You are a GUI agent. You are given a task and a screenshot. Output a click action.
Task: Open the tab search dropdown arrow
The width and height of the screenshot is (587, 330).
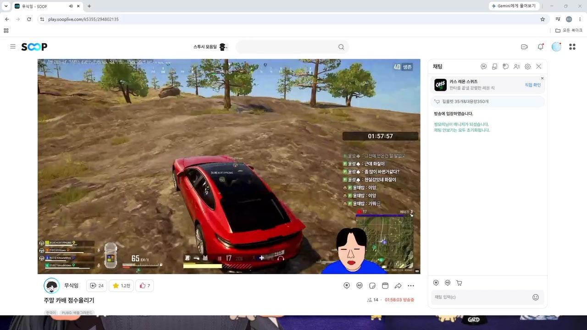[6, 6]
